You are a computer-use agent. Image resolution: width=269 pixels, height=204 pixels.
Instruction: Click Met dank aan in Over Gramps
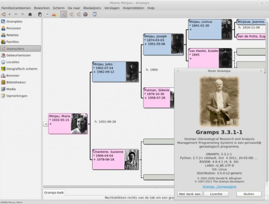coord(190,194)
